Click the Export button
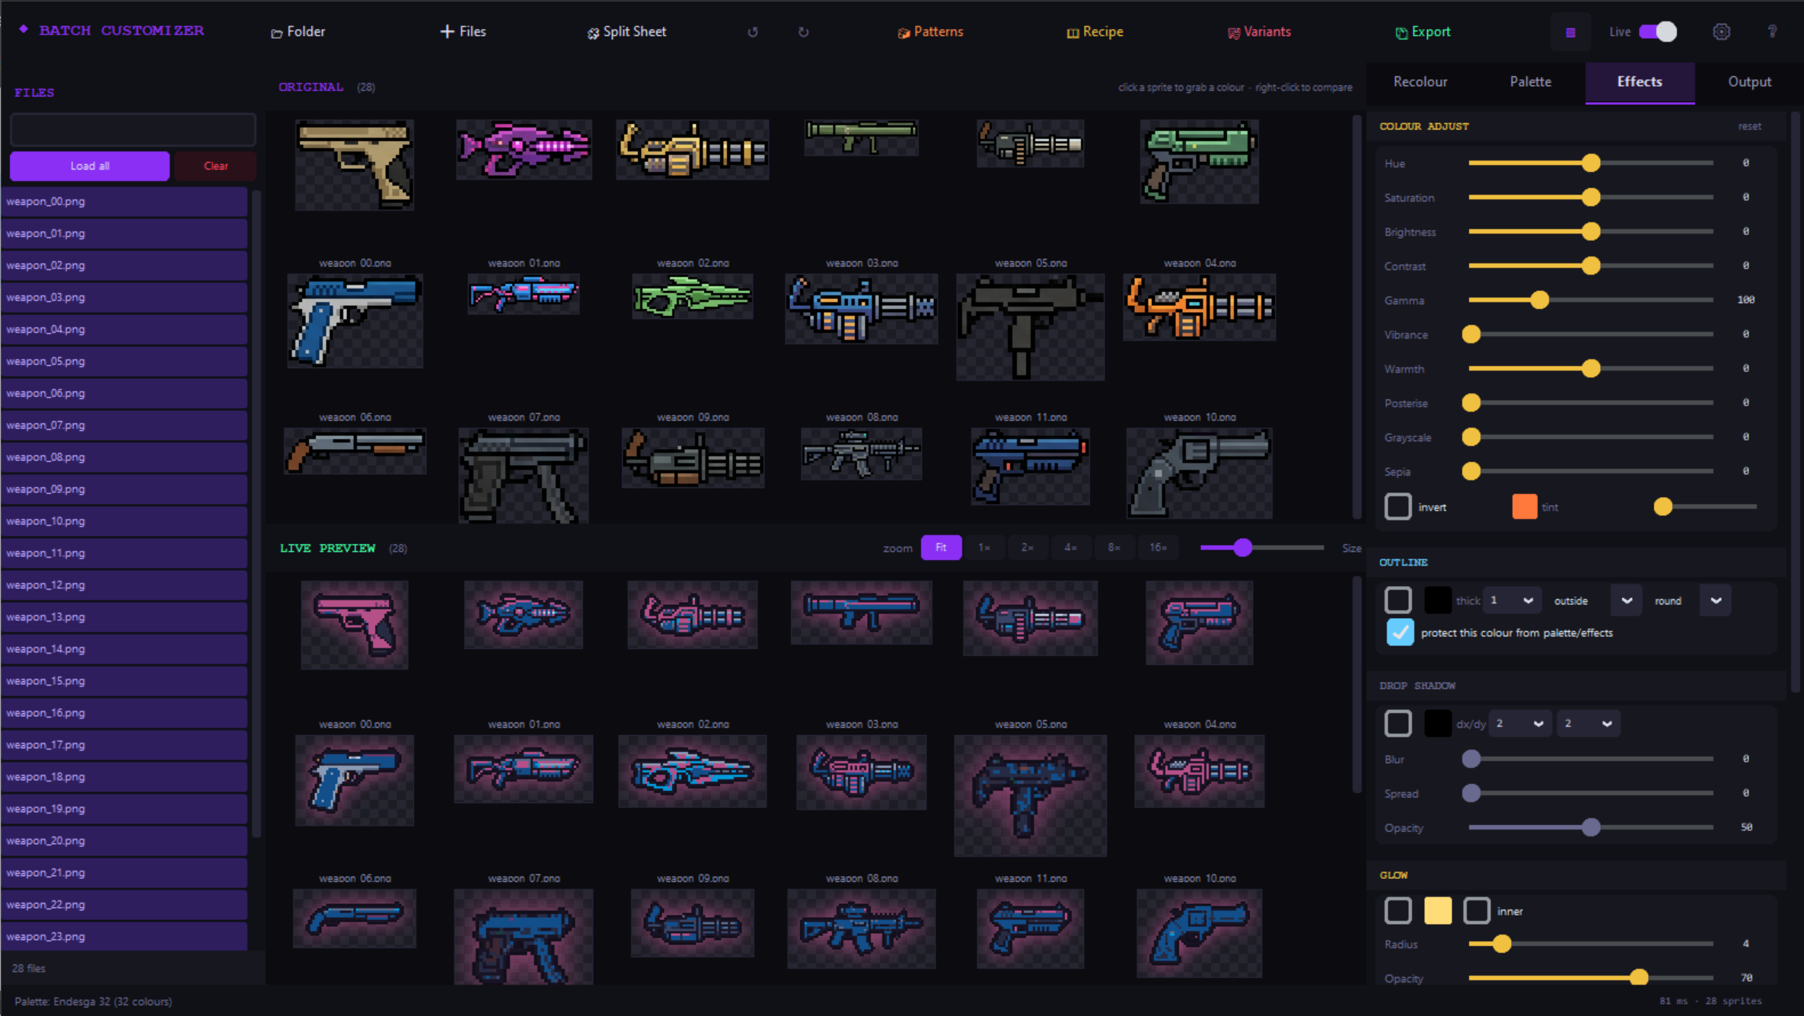The height and width of the screenshot is (1016, 1804). click(x=1423, y=32)
